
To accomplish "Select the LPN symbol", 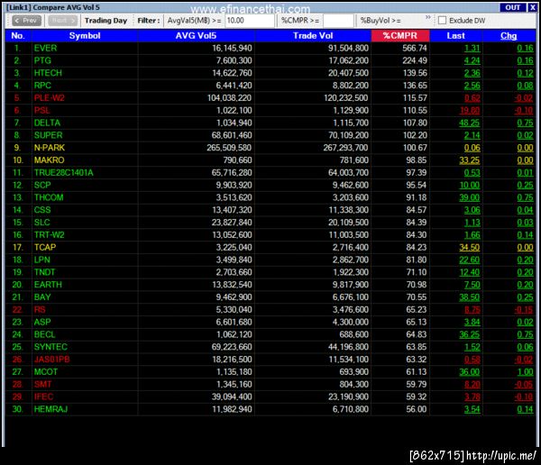I will click(42, 260).
